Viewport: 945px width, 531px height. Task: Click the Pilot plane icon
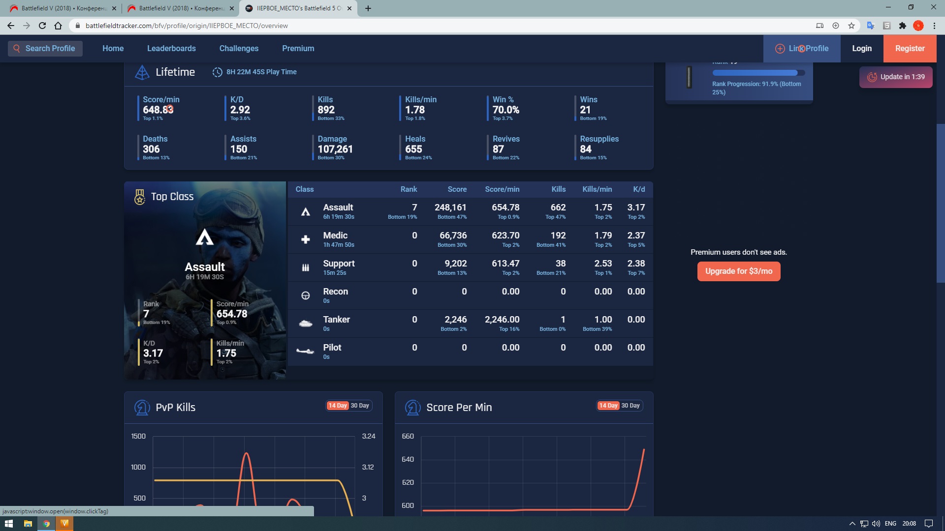(x=305, y=352)
